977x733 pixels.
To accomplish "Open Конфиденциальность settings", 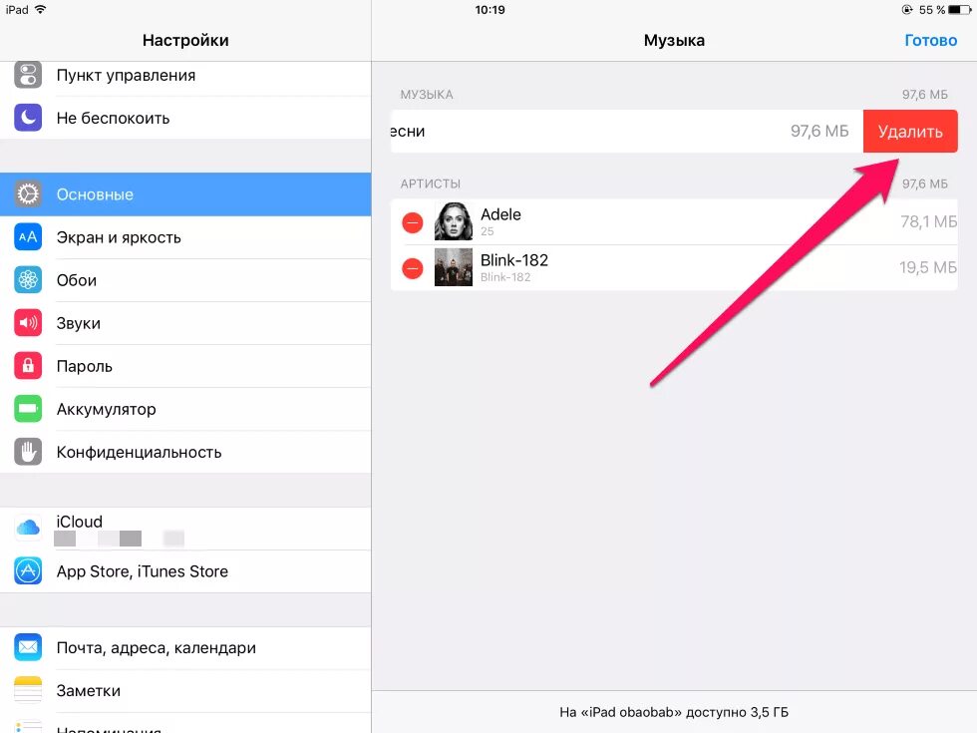I will click(185, 452).
